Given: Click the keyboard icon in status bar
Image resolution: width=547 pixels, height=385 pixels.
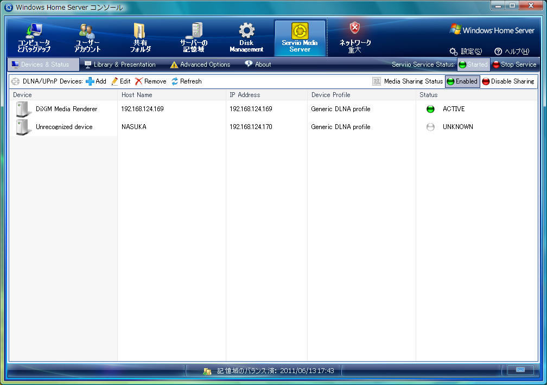Looking at the screenshot, I should coord(520,370).
